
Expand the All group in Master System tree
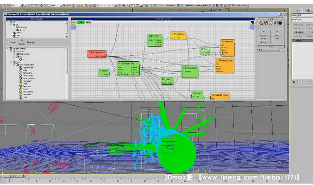7,22
